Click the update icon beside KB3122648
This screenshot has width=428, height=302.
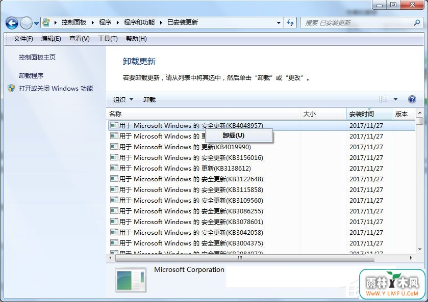114,179
